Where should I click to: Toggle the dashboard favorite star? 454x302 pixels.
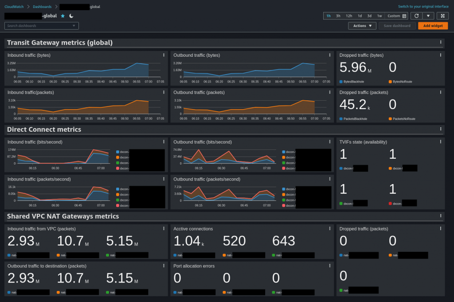click(62, 16)
